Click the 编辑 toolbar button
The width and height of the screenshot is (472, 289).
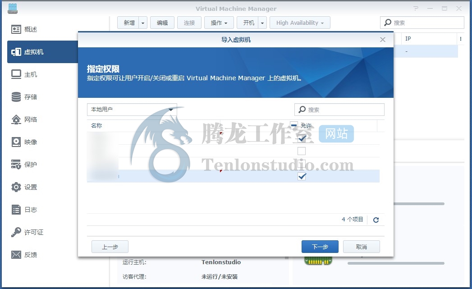[x=162, y=23]
